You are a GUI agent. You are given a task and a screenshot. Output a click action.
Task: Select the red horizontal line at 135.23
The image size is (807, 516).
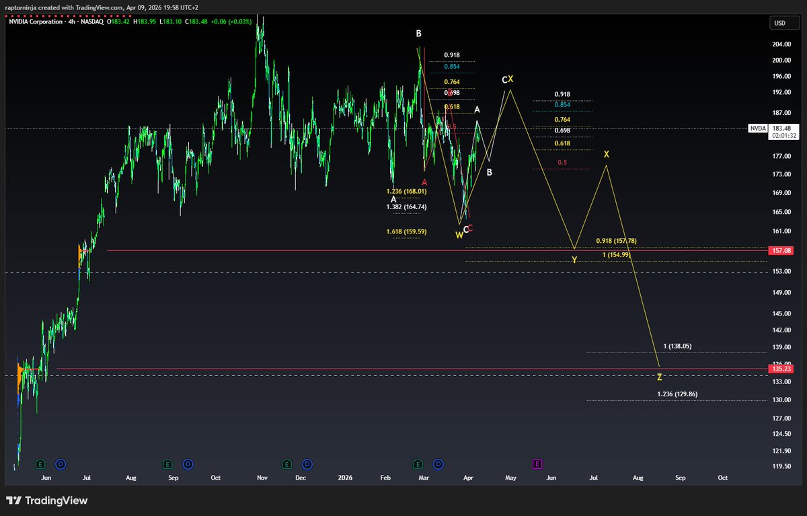click(x=412, y=369)
